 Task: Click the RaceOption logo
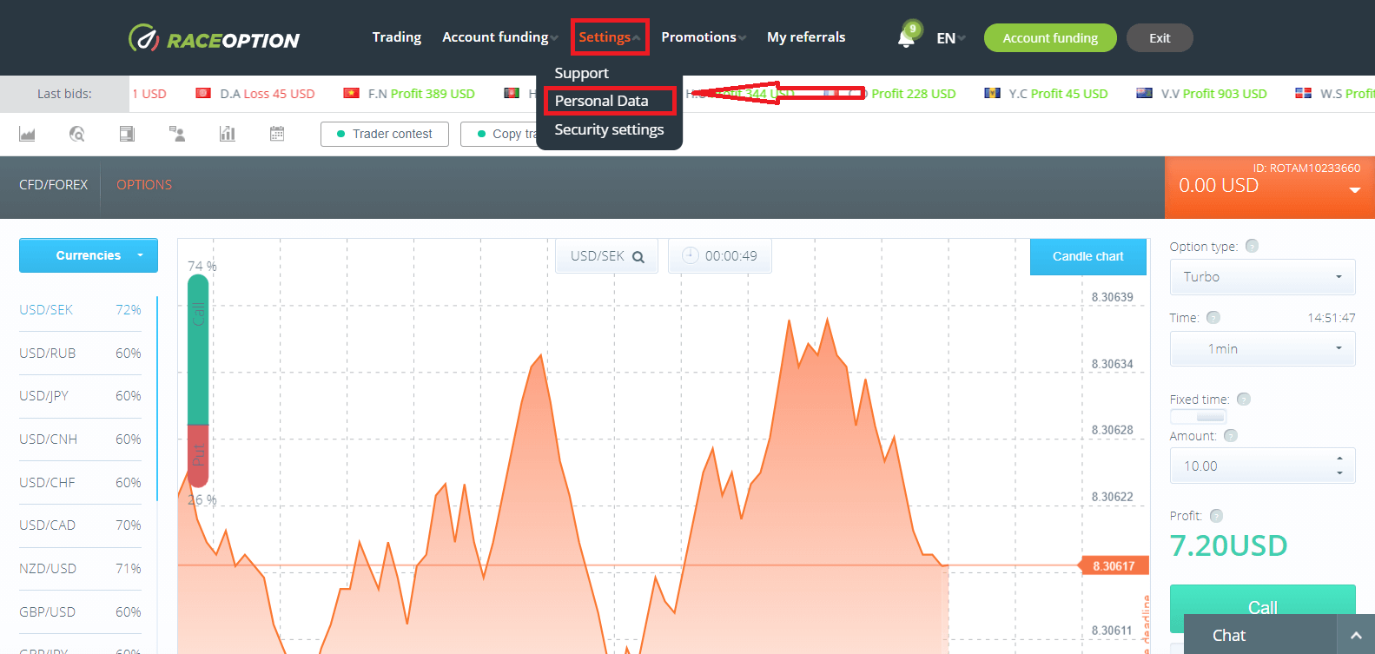pos(214,38)
